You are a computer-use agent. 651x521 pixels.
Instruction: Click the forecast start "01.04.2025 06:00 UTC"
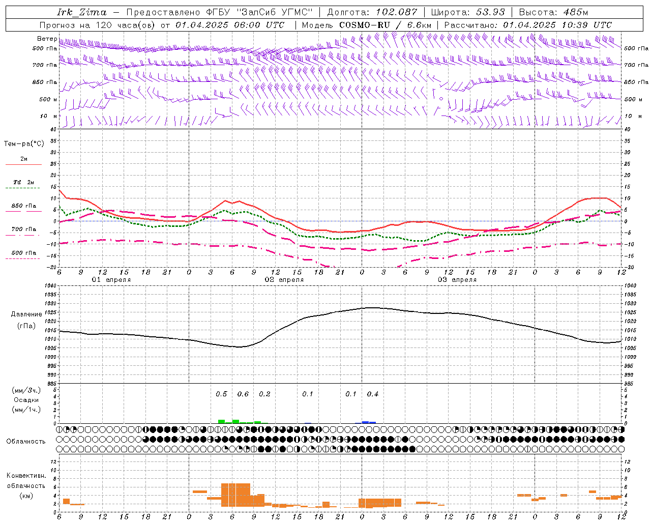[230, 25]
